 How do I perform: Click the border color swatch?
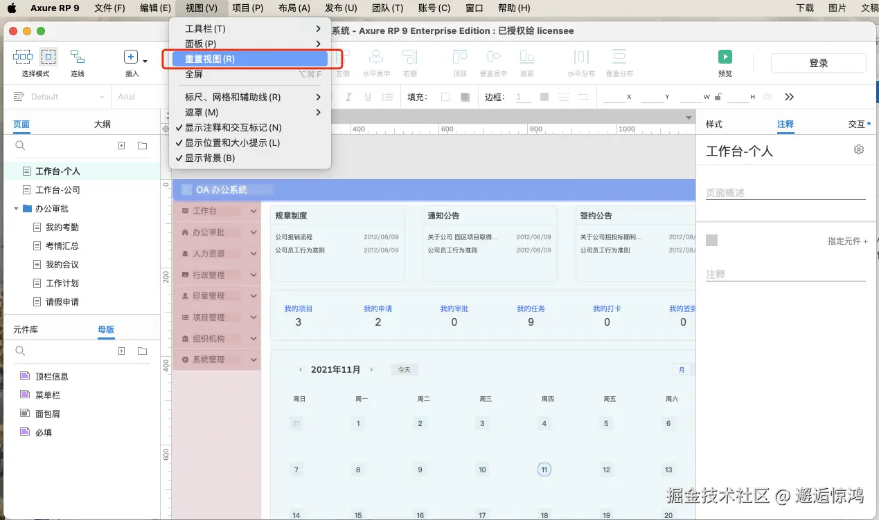pyautogui.click(x=544, y=97)
